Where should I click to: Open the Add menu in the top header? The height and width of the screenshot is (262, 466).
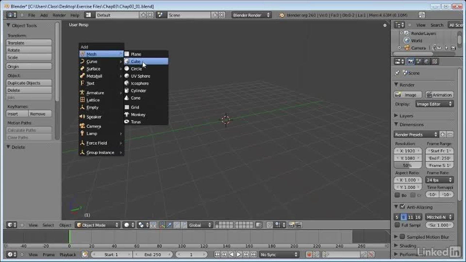click(44, 15)
